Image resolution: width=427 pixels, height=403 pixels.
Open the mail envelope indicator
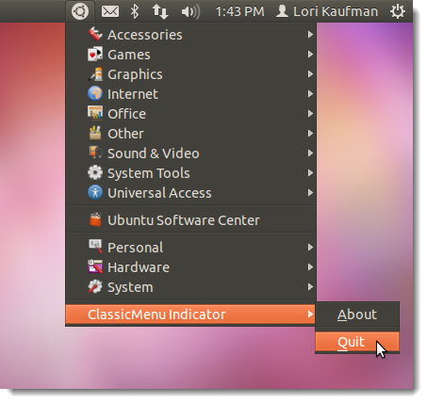(x=110, y=11)
